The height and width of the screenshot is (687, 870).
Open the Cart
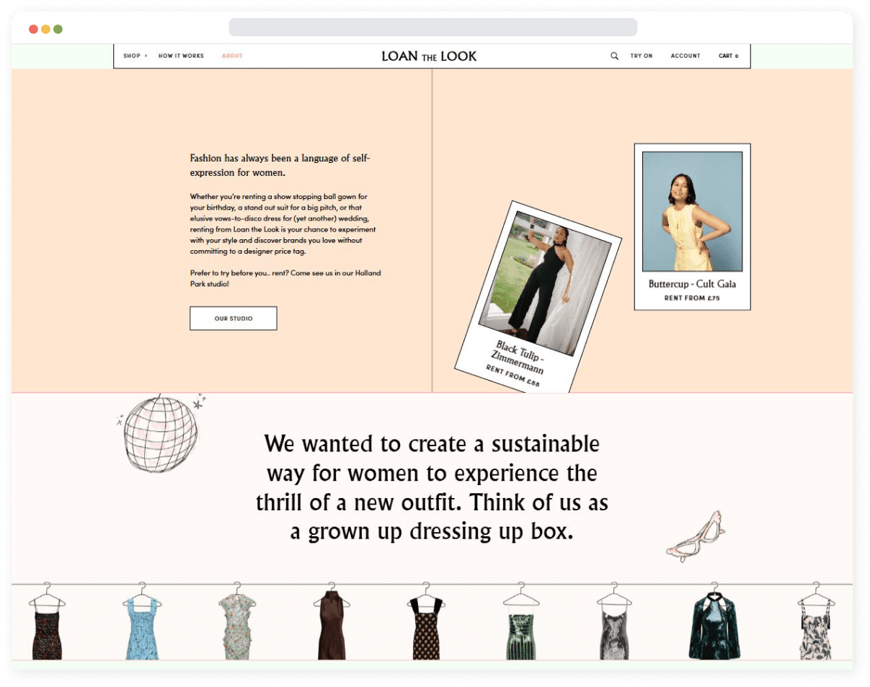point(728,56)
